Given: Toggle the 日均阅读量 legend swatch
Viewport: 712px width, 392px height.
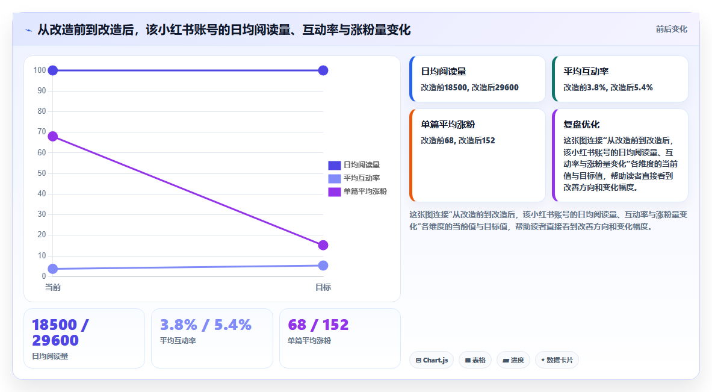Looking at the screenshot, I should (x=334, y=166).
